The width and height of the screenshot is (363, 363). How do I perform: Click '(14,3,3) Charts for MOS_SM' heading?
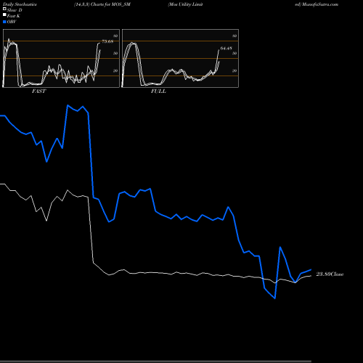[102, 4]
